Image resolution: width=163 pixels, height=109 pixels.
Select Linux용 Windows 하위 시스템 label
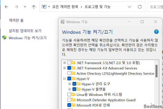coord(99,95)
